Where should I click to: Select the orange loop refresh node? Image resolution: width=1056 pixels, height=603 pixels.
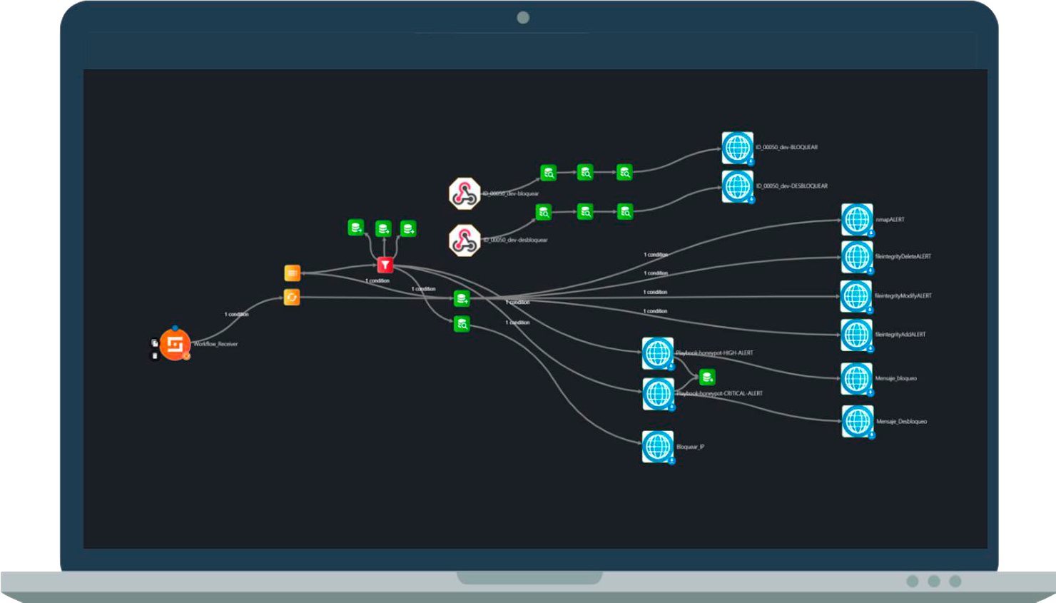[x=292, y=297]
